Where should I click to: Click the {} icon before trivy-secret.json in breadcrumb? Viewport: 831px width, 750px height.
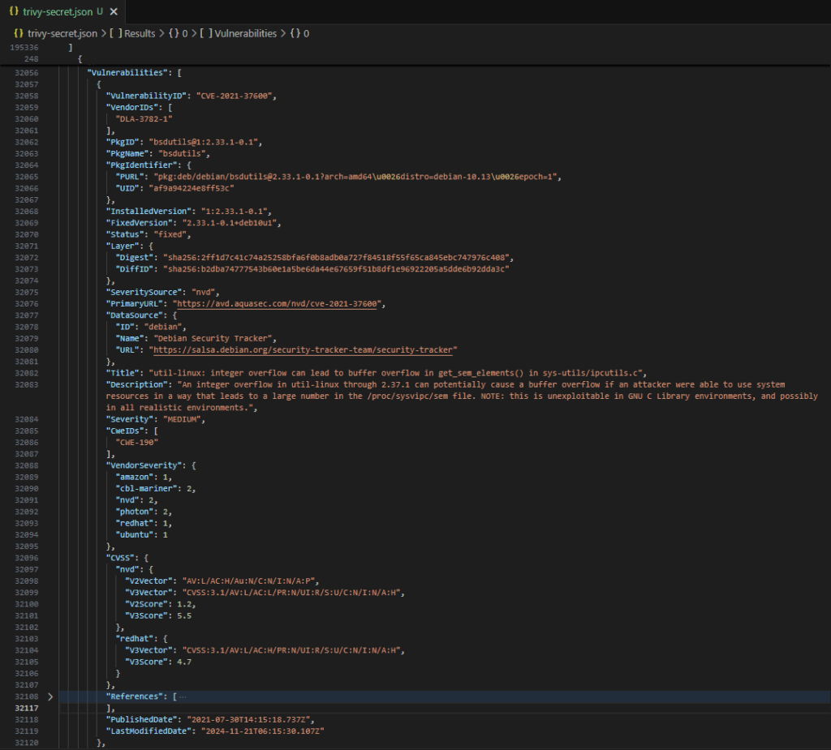(x=17, y=33)
